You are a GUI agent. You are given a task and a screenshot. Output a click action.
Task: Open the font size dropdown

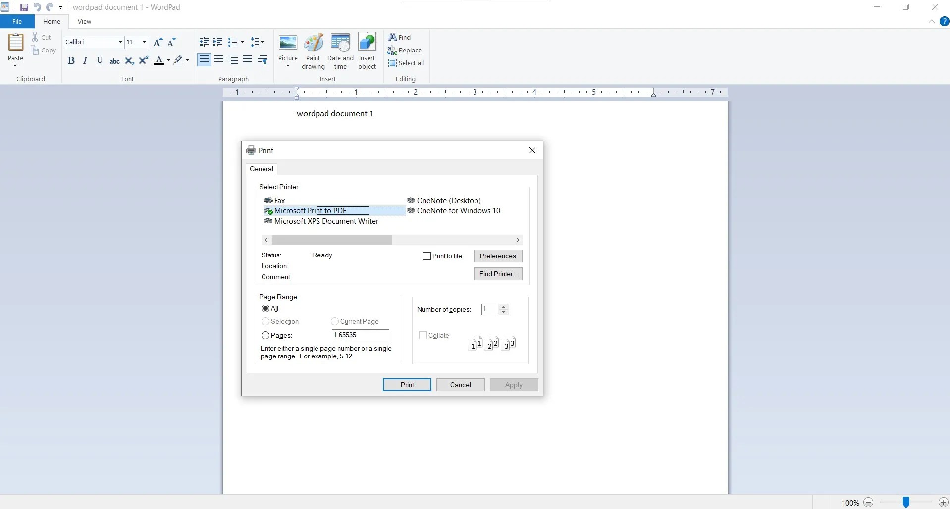(x=144, y=42)
